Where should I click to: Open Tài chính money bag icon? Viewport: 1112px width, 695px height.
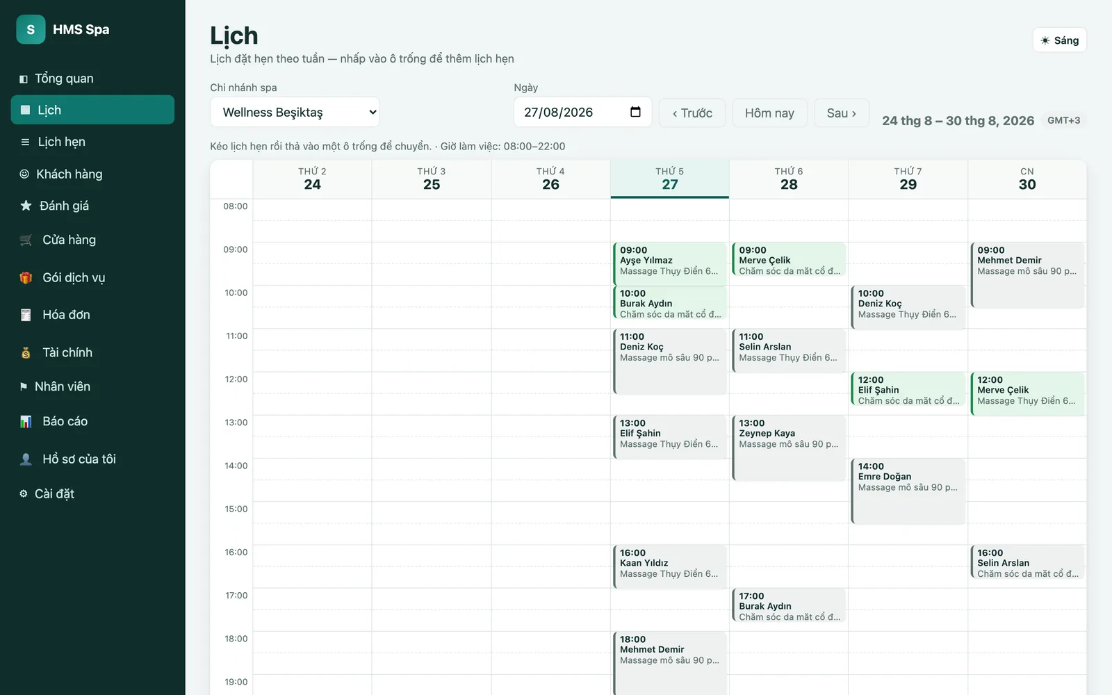click(x=26, y=353)
